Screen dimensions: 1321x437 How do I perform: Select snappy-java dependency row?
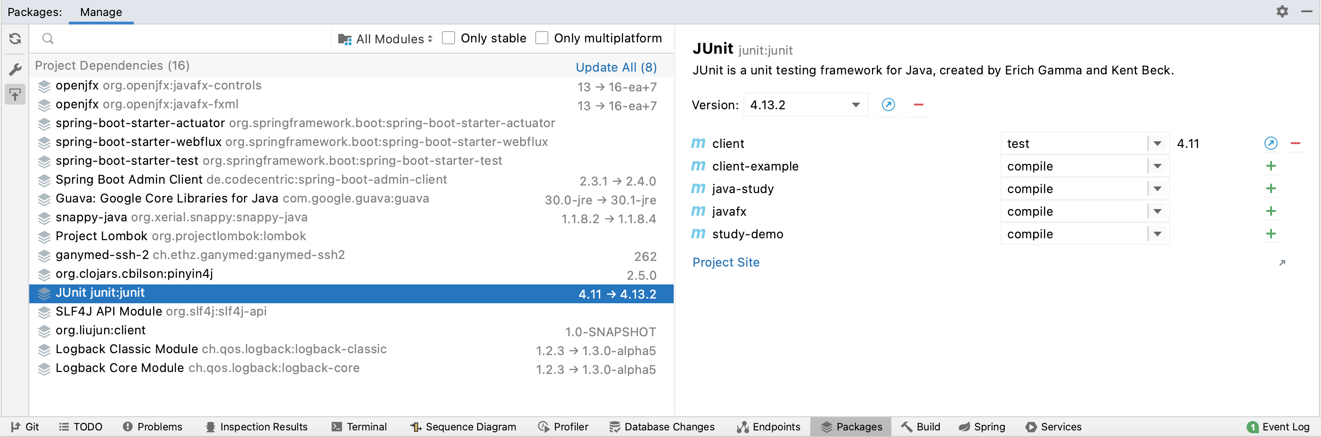coord(351,218)
